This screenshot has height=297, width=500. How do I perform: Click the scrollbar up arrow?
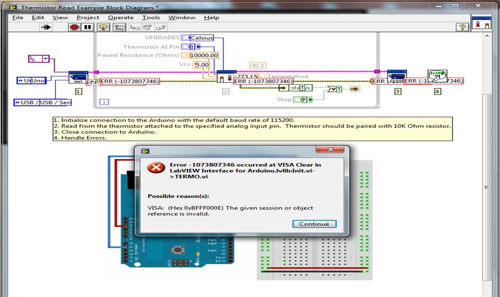(487, 36)
